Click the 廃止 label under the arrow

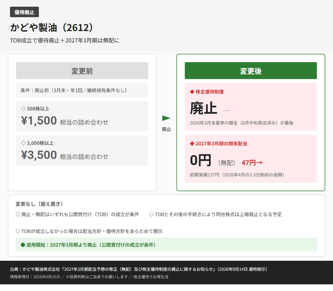pos(167,129)
